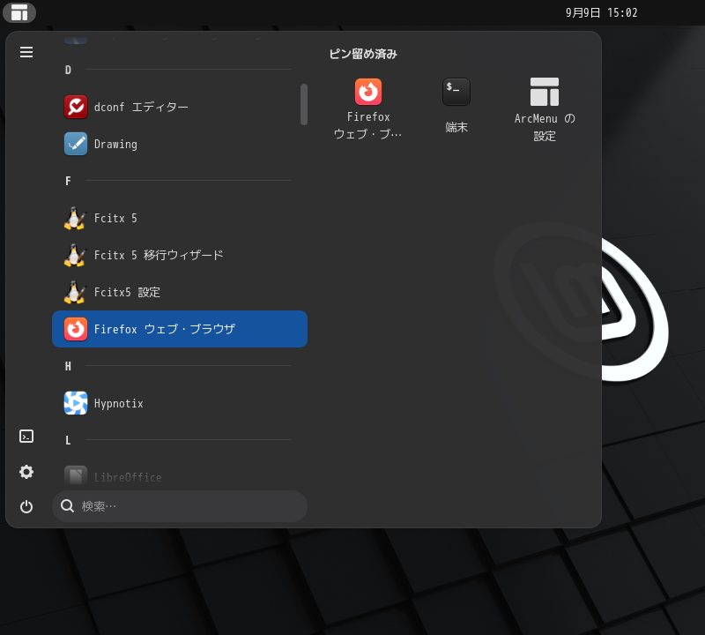This screenshot has width=705, height=635.
Task: Launch Firefox from the app list icon
Action: [x=76, y=329]
